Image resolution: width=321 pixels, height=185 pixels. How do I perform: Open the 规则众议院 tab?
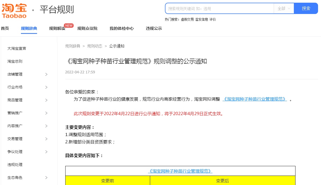87,29
